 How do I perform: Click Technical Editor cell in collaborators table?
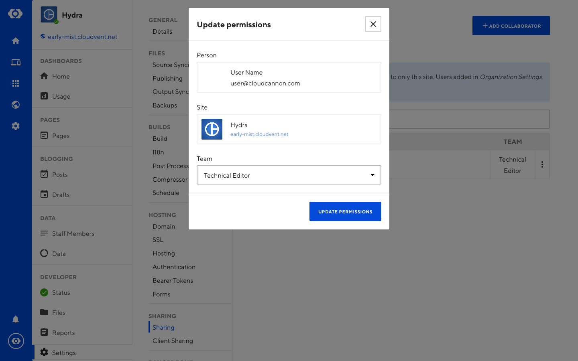[x=513, y=165]
